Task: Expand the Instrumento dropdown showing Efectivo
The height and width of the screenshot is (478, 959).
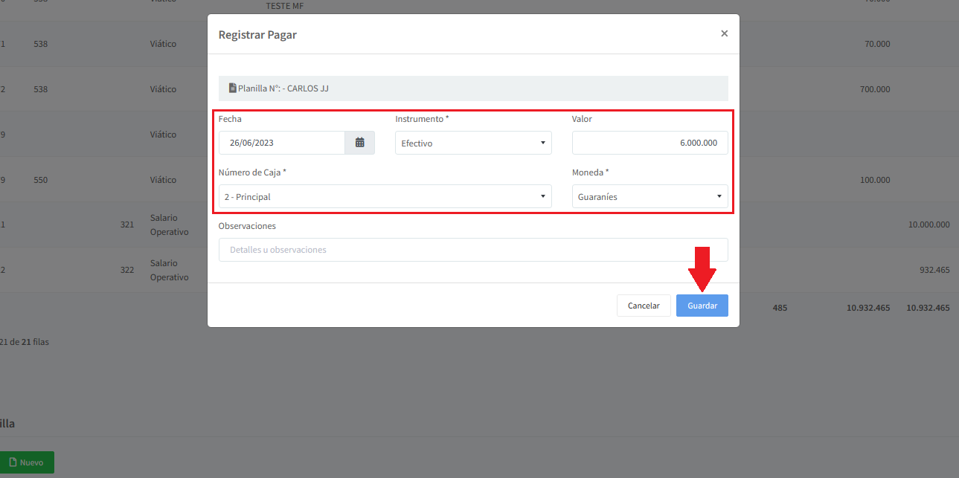Action: click(473, 143)
